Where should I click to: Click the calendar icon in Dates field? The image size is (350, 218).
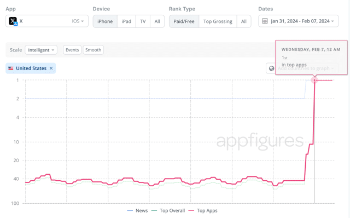265,21
